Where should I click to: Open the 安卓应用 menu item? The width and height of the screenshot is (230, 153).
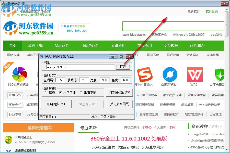119,45
